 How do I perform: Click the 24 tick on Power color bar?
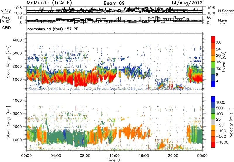tap(218, 49)
